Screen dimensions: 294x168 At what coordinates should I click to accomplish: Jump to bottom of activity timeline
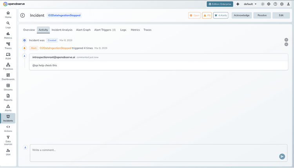click(x=286, y=44)
